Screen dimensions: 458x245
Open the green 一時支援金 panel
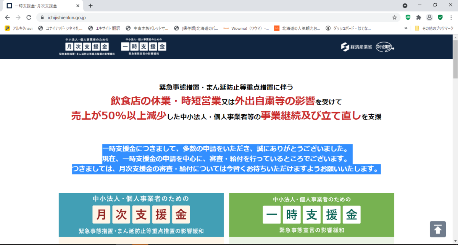click(x=311, y=215)
